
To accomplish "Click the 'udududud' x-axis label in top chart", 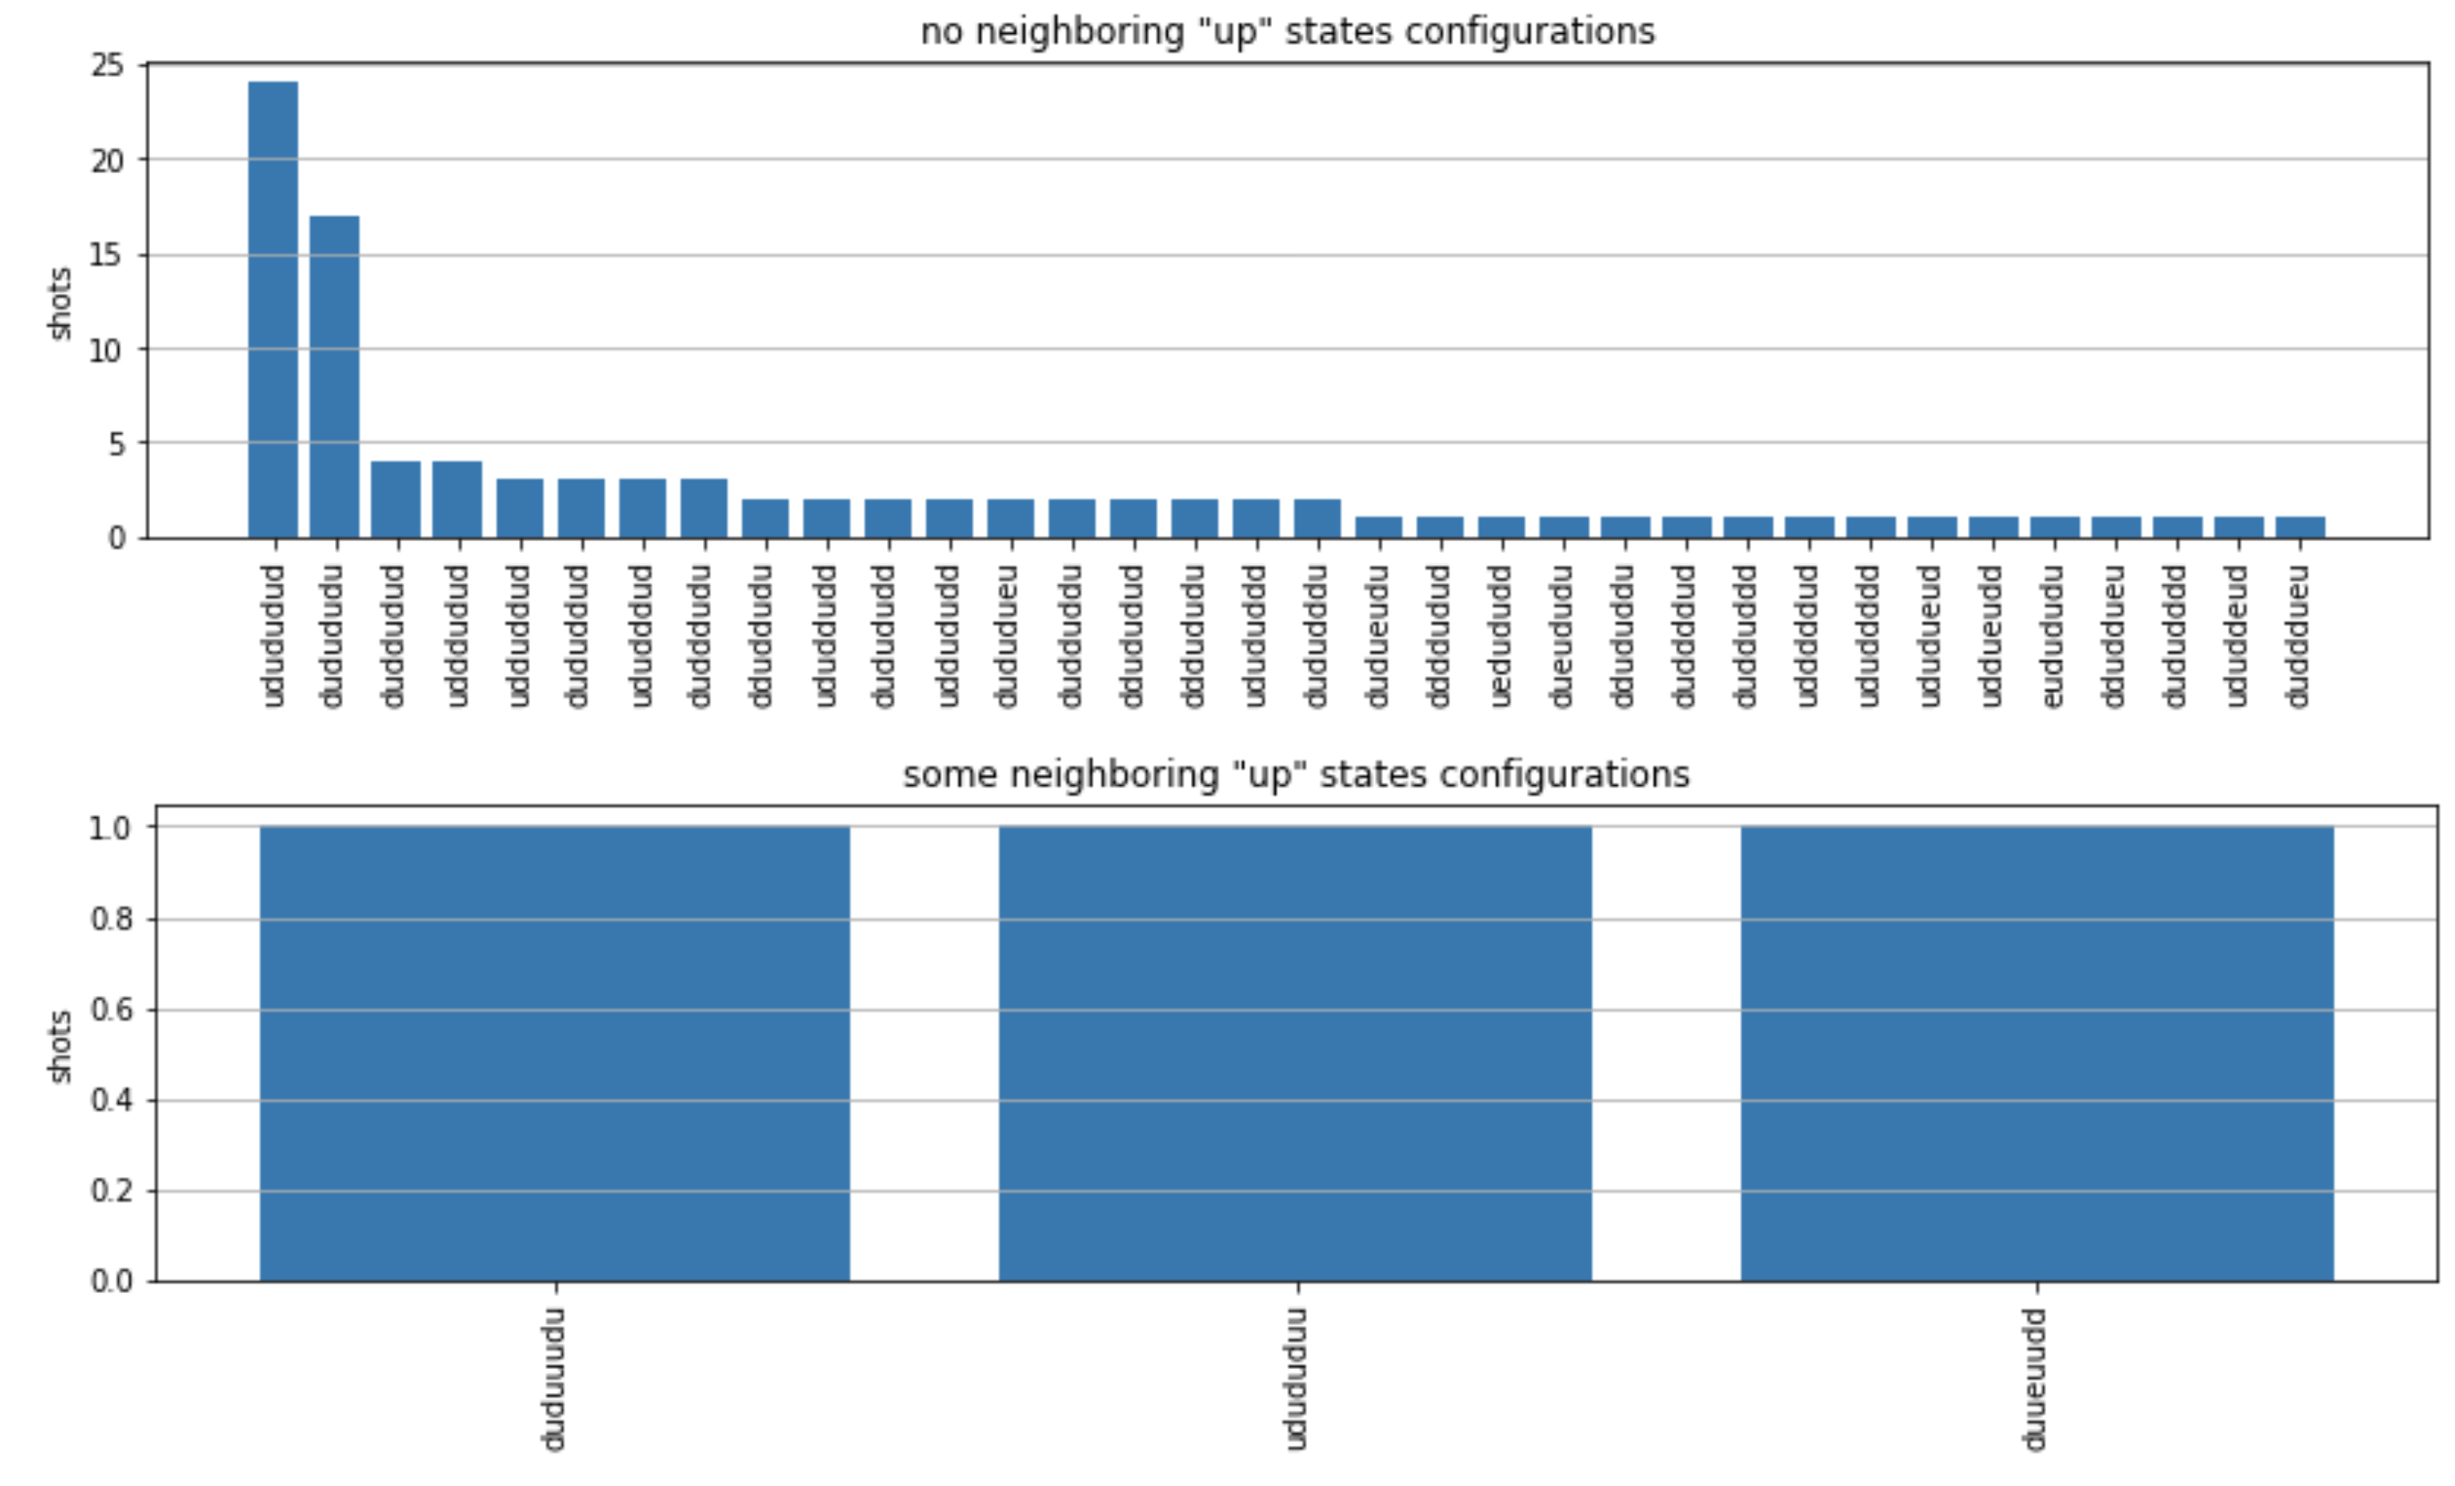I will [x=273, y=636].
